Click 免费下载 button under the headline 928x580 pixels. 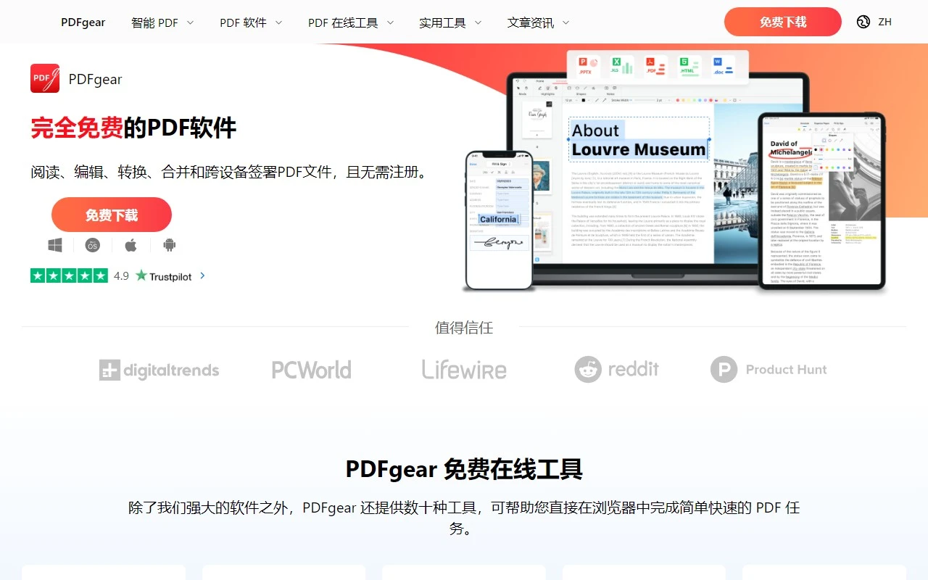[112, 215]
